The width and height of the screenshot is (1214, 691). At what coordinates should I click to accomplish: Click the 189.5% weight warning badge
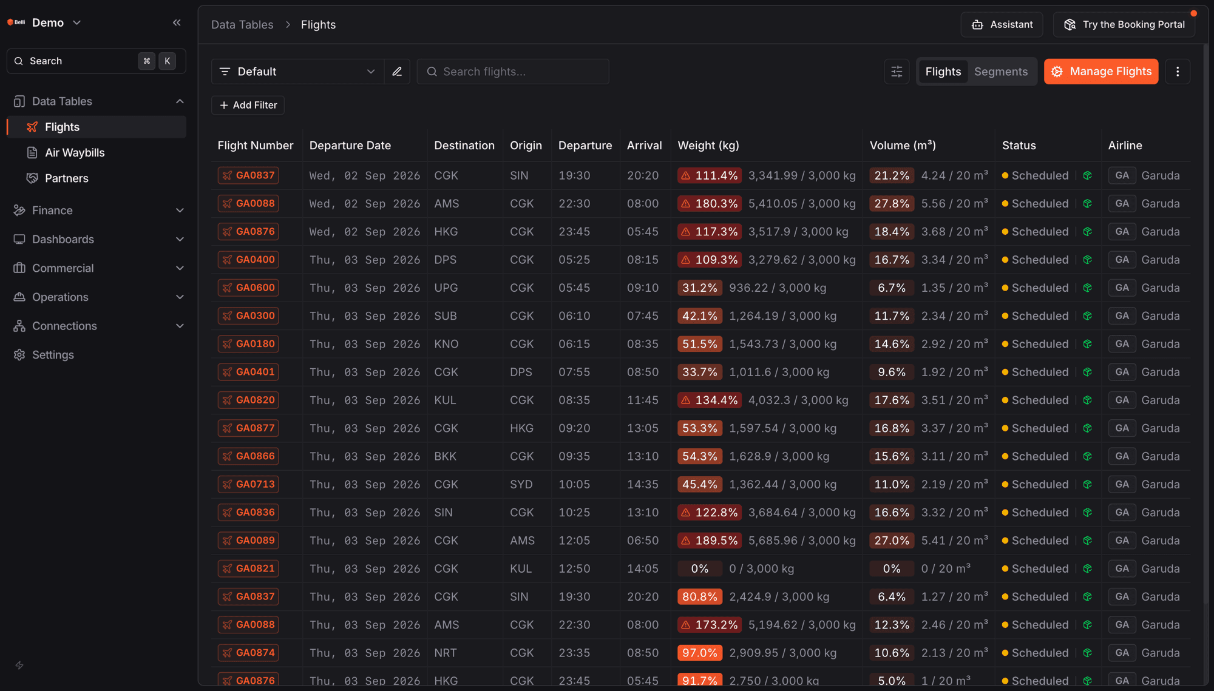click(x=710, y=541)
